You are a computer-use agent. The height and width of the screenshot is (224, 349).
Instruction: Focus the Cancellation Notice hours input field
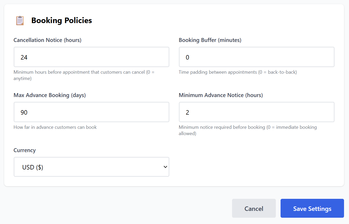pos(91,57)
